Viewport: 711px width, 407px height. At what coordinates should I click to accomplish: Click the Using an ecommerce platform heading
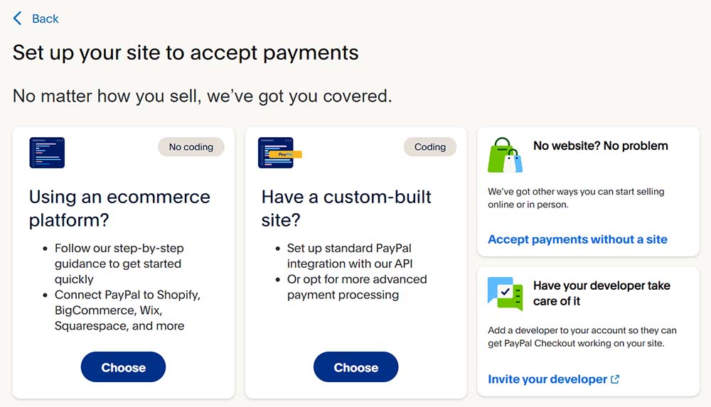[119, 208]
